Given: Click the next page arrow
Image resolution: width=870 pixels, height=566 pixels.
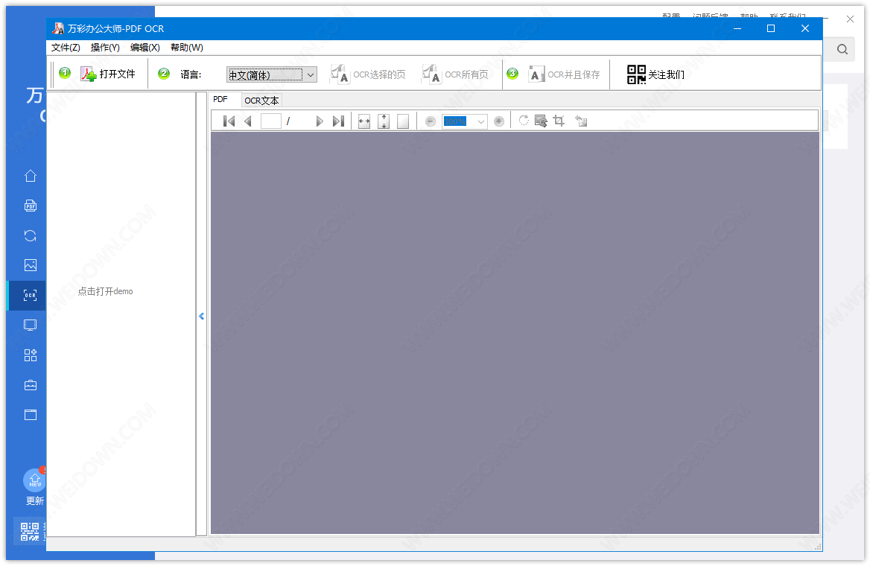Looking at the screenshot, I should (320, 121).
